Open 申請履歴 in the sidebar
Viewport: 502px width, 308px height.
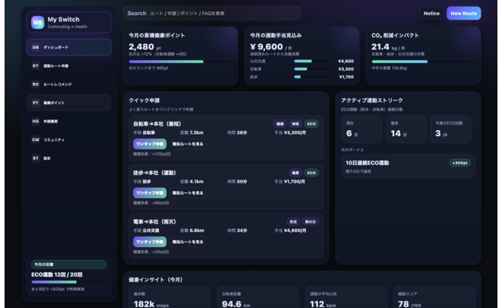[x=68, y=122]
